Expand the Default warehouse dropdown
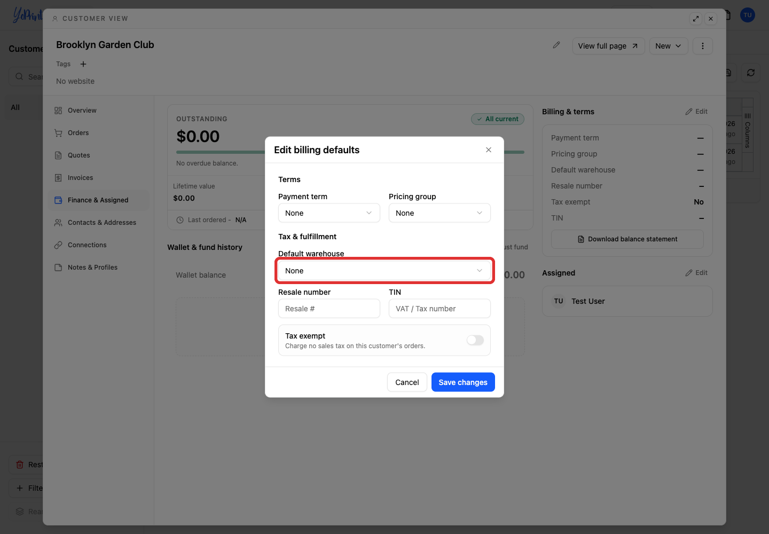 click(x=384, y=271)
